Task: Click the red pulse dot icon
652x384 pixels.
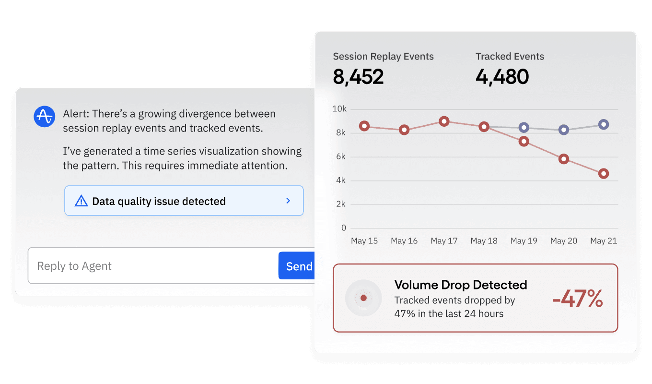Action: pyautogui.click(x=363, y=298)
